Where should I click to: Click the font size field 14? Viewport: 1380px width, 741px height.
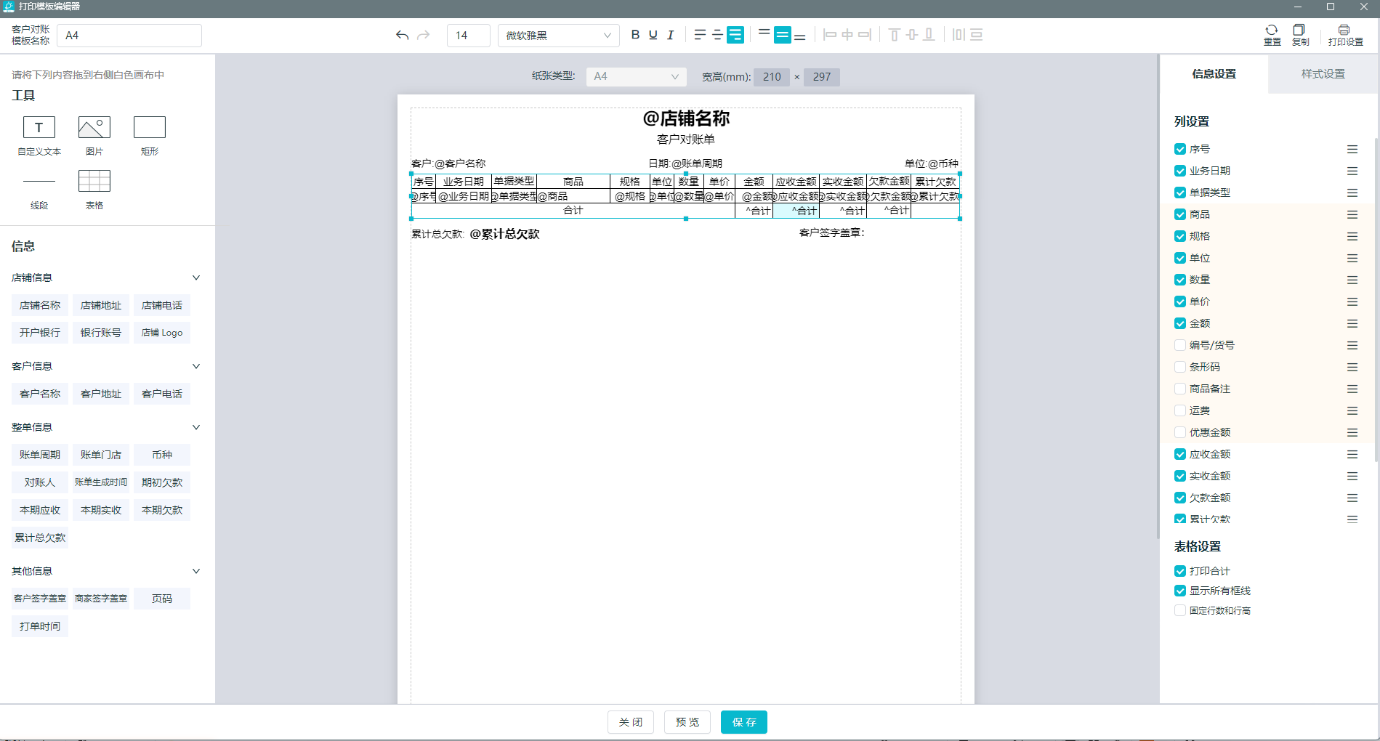point(469,35)
